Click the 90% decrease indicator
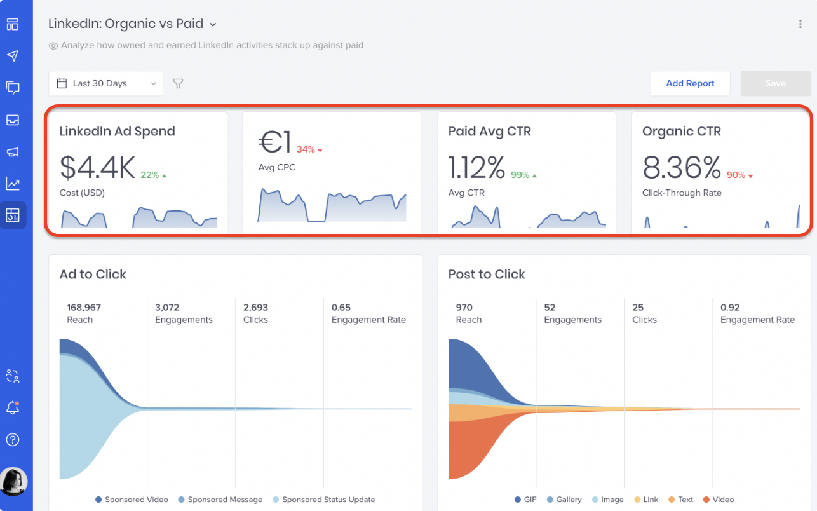Screen dimensions: 817x511 click(739, 175)
